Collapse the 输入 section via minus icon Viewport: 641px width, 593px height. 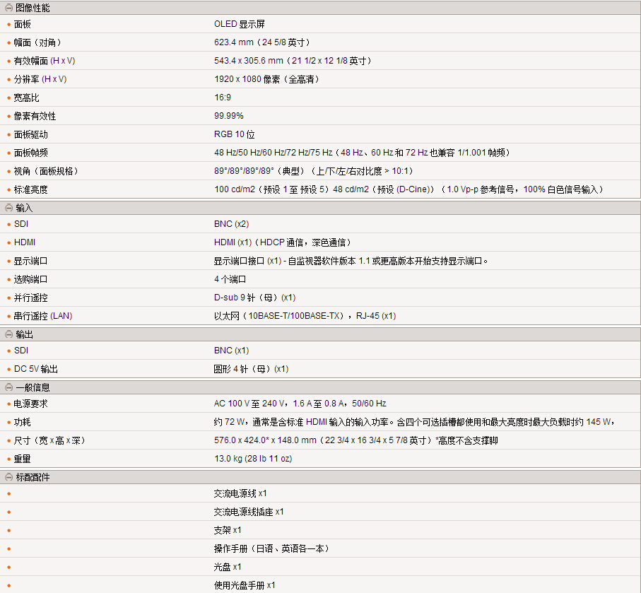[8, 208]
